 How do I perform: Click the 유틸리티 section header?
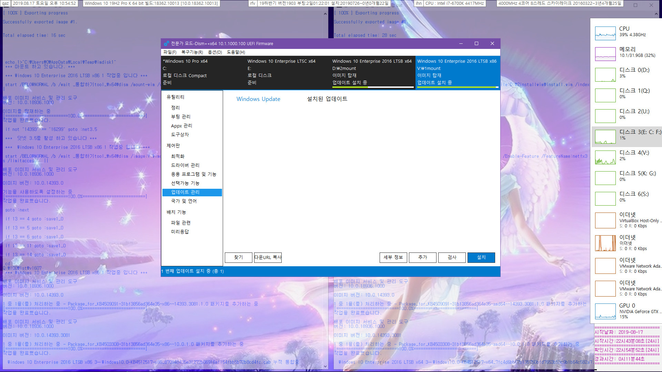coord(175,97)
